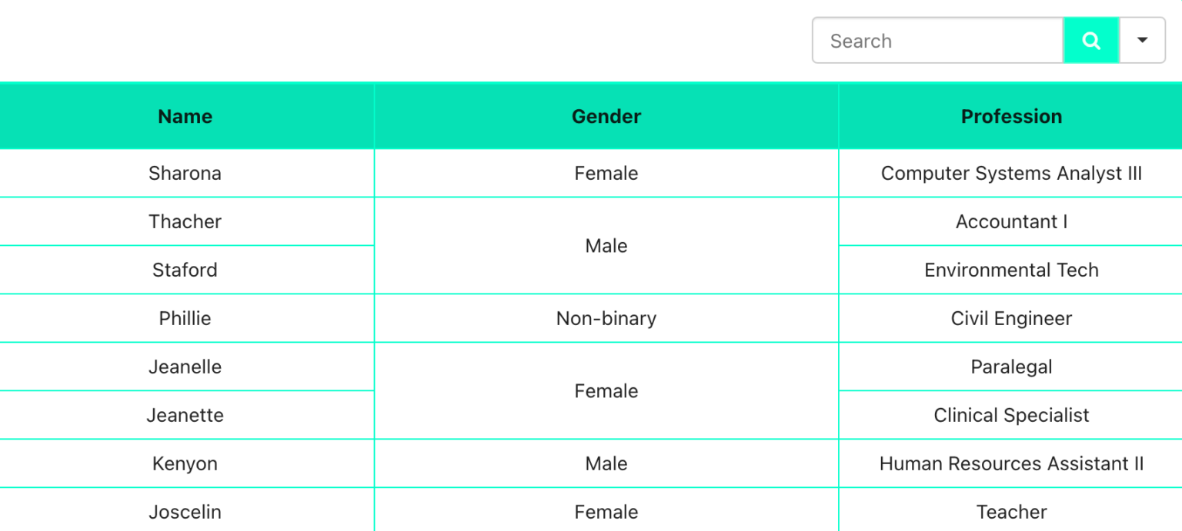Select the Sharona name cell
Viewport: 1182px width, 531px height.
pos(185,173)
